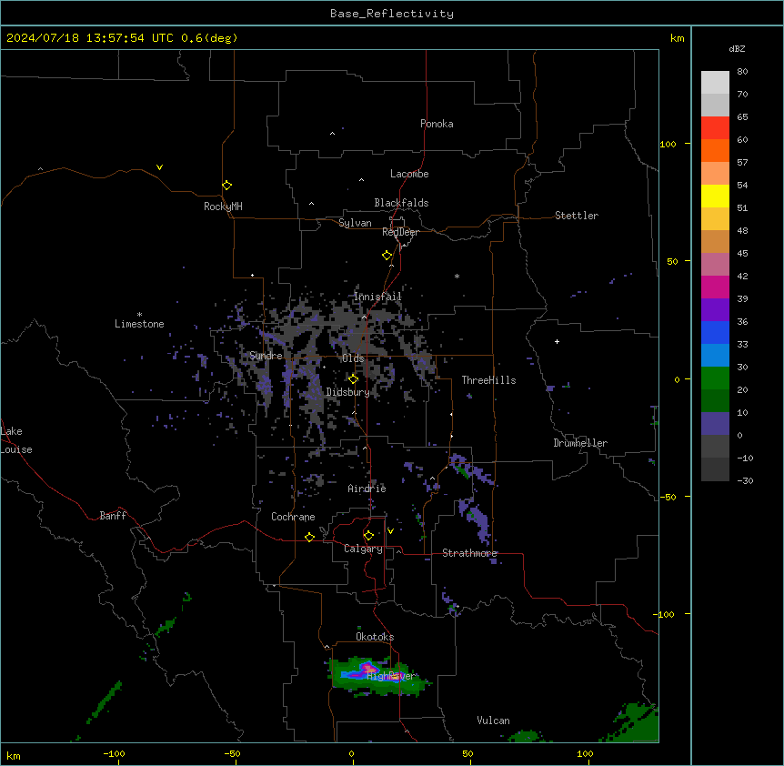Click the -30 value in dBZ legend
Image resolution: width=784 pixels, height=766 pixels.
click(x=745, y=481)
